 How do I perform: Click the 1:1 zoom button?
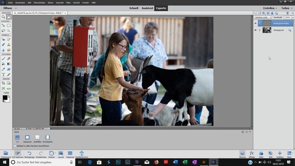coord(18,139)
